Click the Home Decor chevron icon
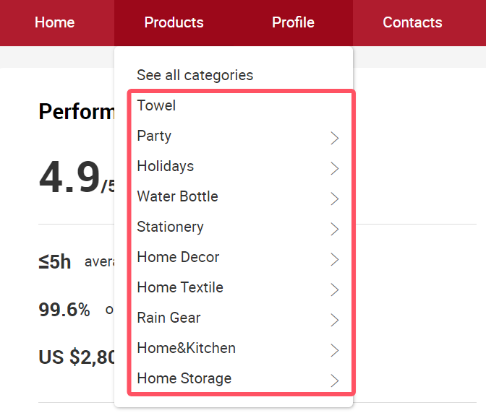 point(334,259)
